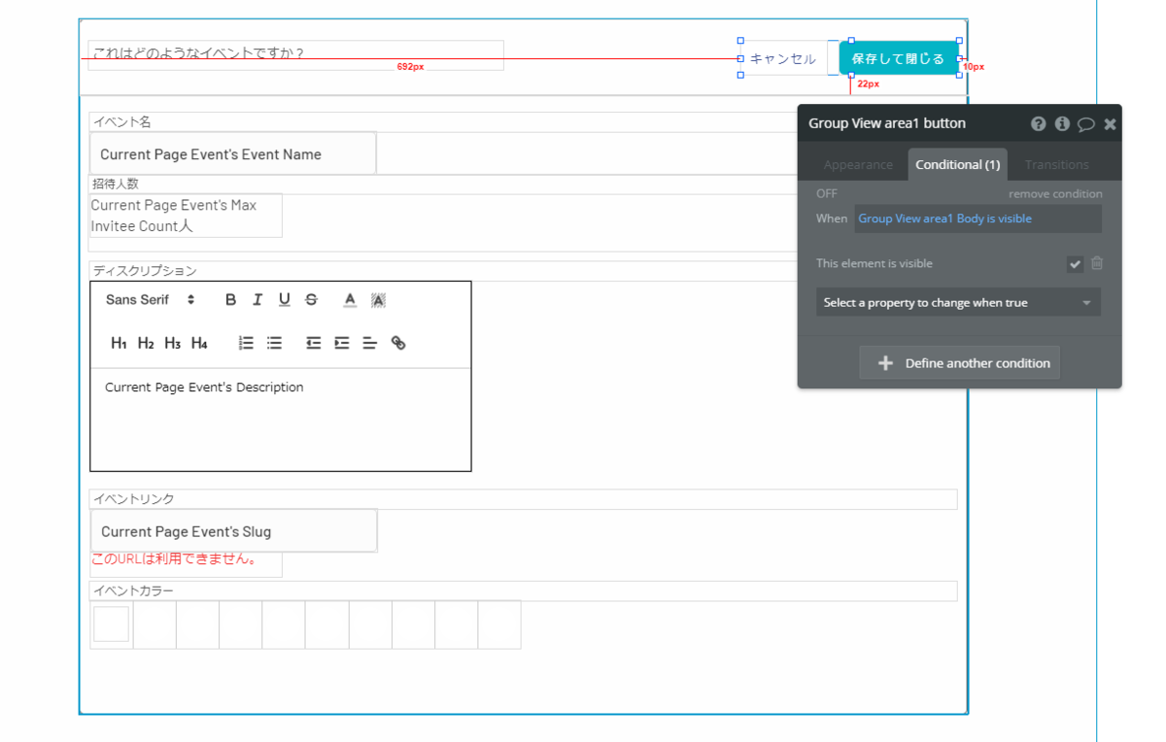The height and width of the screenshot is (742, 1166).
Task: Select the Current Page Event's Slug input
Action: (x=234, y=531)
